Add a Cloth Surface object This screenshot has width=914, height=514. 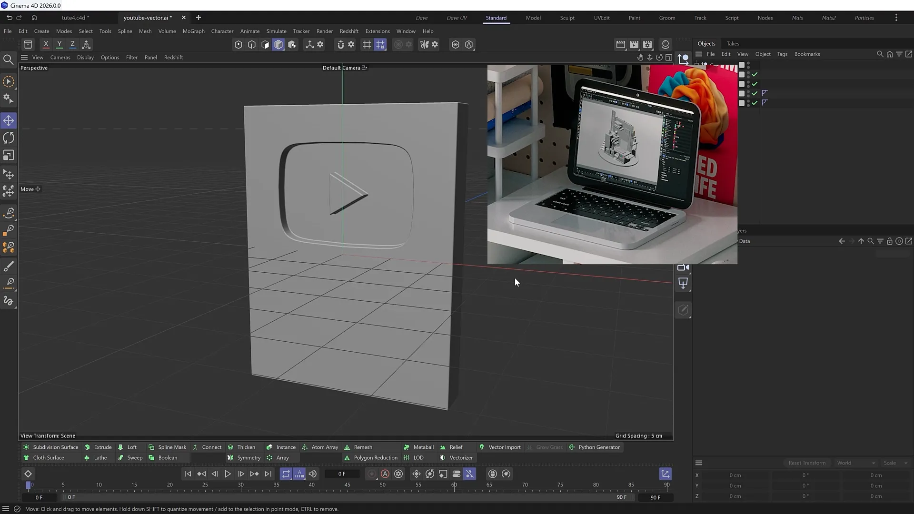(x=43, y=457)
